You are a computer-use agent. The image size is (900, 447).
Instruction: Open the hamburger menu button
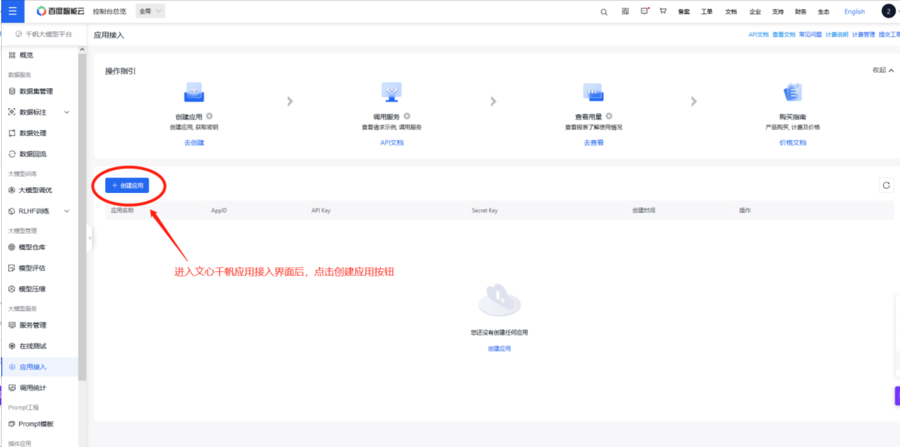pos(13,11)
